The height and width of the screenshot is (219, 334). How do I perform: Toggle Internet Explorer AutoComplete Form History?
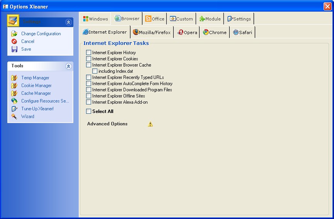pos(88,84)
